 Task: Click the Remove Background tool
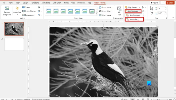pos(7,11)
